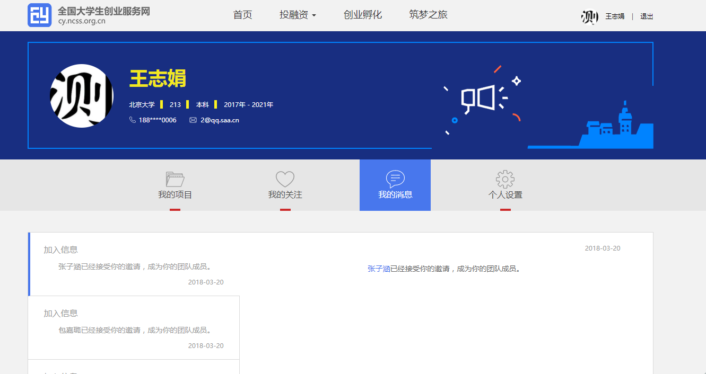Select the 我的消息 chat bubble icon
The image size is (706, 374).
pyautogui.click(x=395, y=179)
